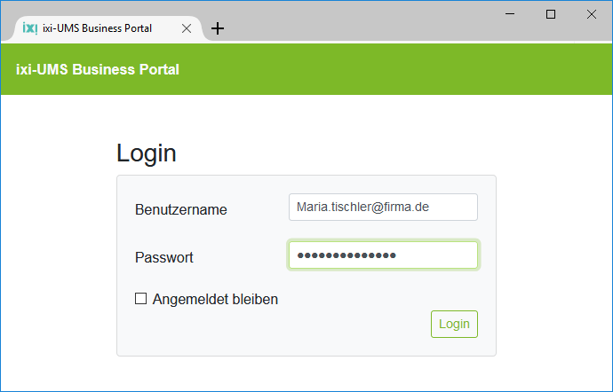
Task: Click the empty green header bar area
Action: tap(400, 69)
